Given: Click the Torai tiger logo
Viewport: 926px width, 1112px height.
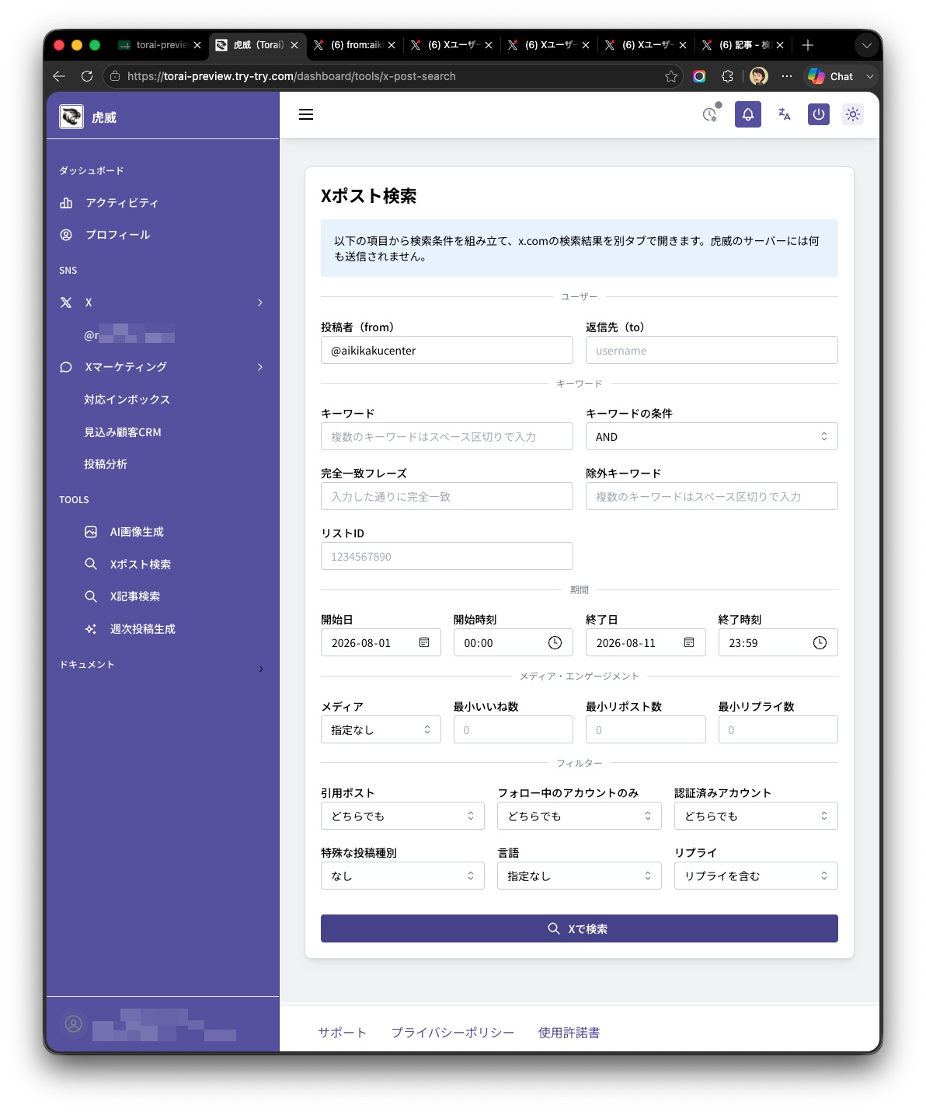Looking at the screenshot, I should coord(71,117).
